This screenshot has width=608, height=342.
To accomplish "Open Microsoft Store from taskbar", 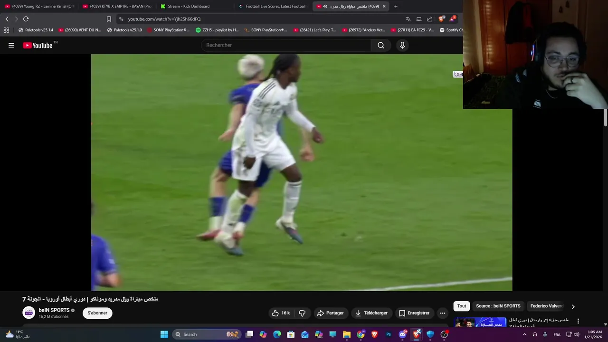I will (291, 334).
